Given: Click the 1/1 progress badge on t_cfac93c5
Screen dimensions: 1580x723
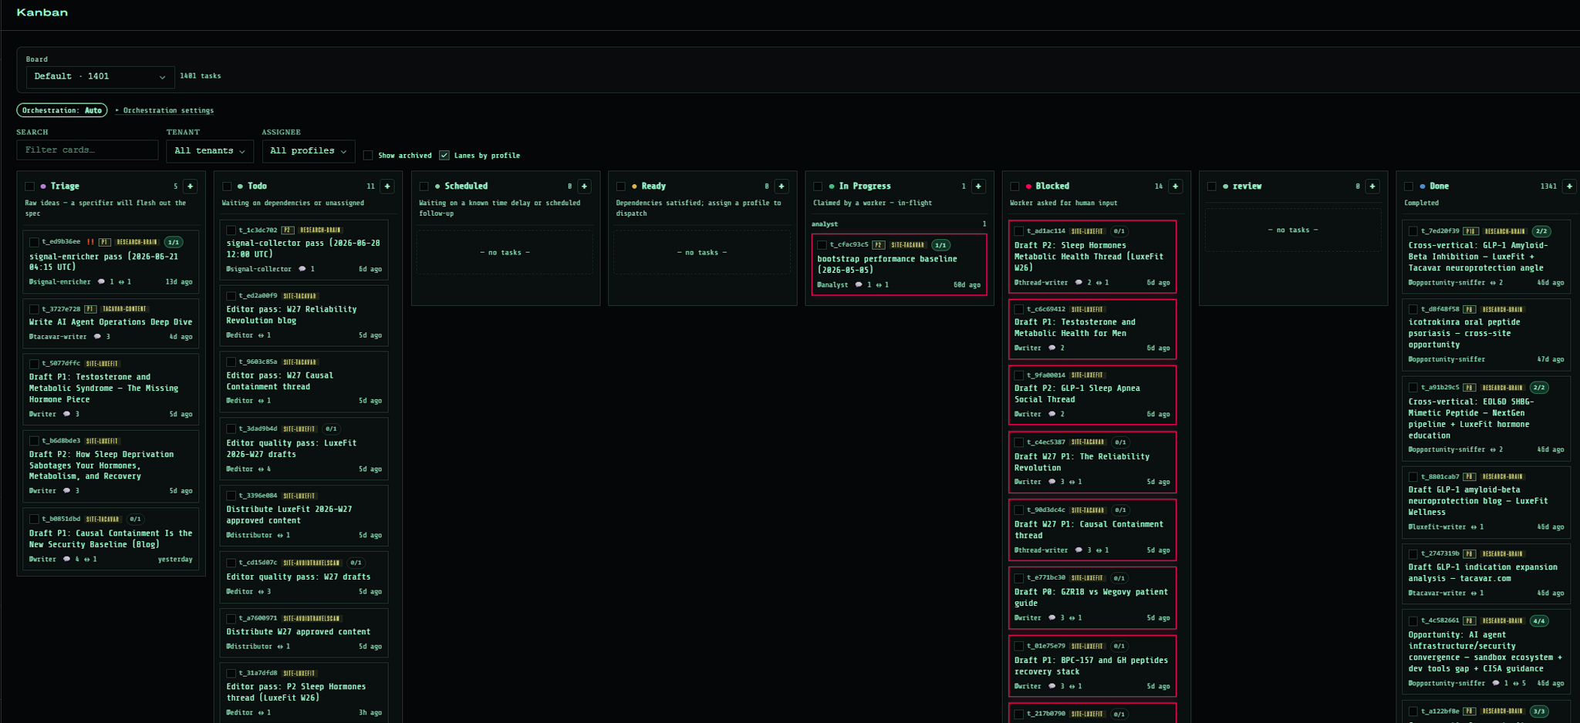Looking at the screenshot, I should click(940, 245).
